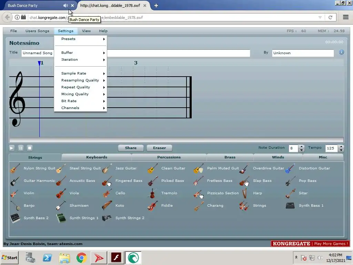Stop the song playback
The image size is (353, 265).
point(30,148)
